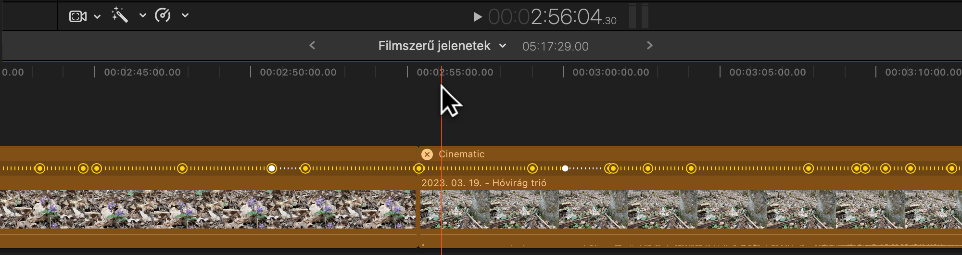Click the clip transform camera icon
Image resolution: width=962 pixels, height=255 pixels.
point(77,16)
